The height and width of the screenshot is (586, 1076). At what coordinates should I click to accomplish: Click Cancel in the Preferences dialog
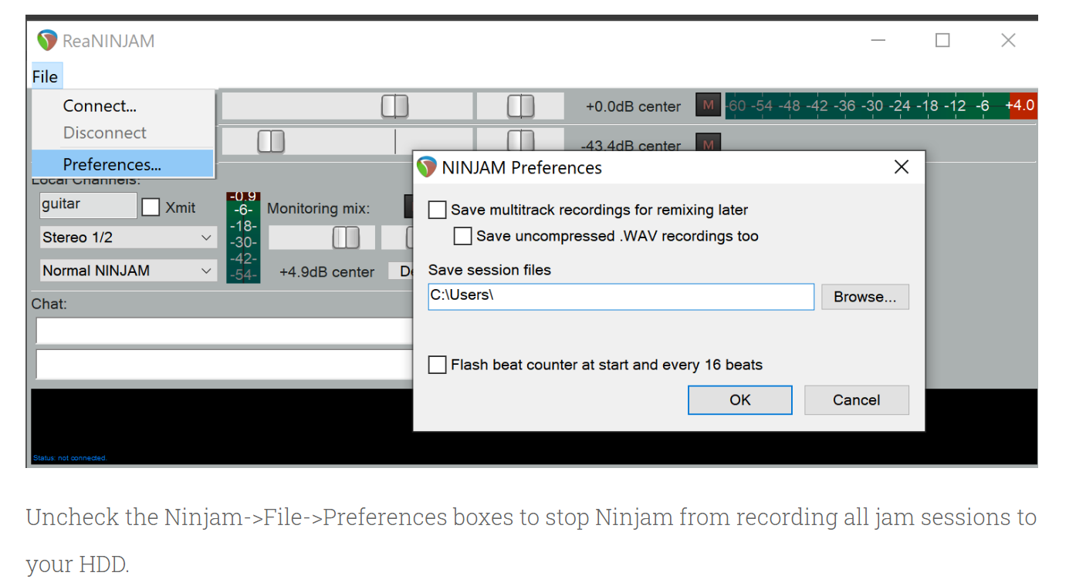point(856,400)
